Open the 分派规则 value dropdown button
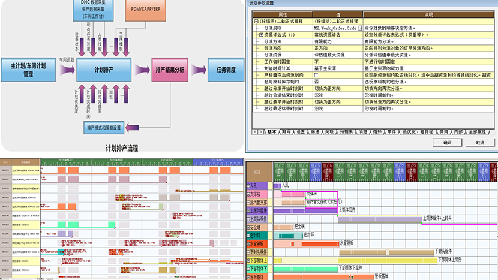498x280 pixels. pos(361,28)
